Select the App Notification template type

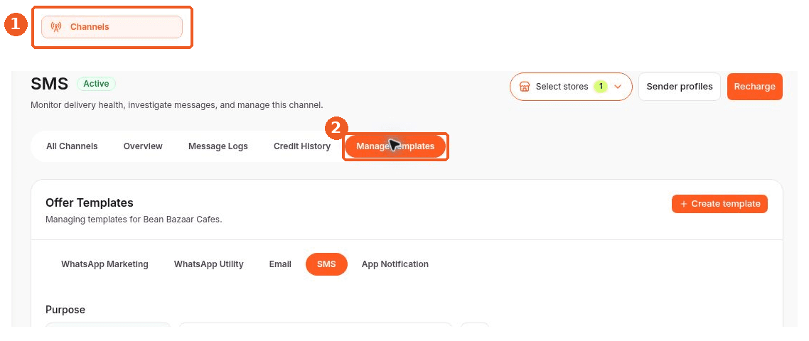pyautogui.click(x=395, y=264)
